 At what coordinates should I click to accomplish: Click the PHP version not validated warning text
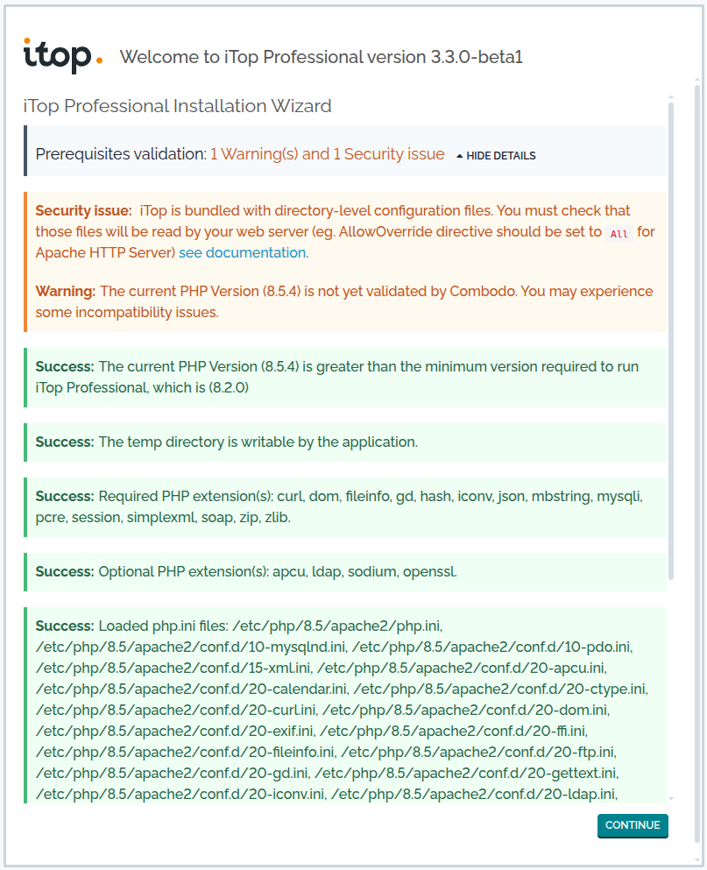[x=344, y=302]
